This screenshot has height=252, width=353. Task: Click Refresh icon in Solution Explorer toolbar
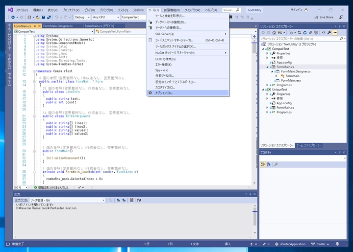(305, 33)
